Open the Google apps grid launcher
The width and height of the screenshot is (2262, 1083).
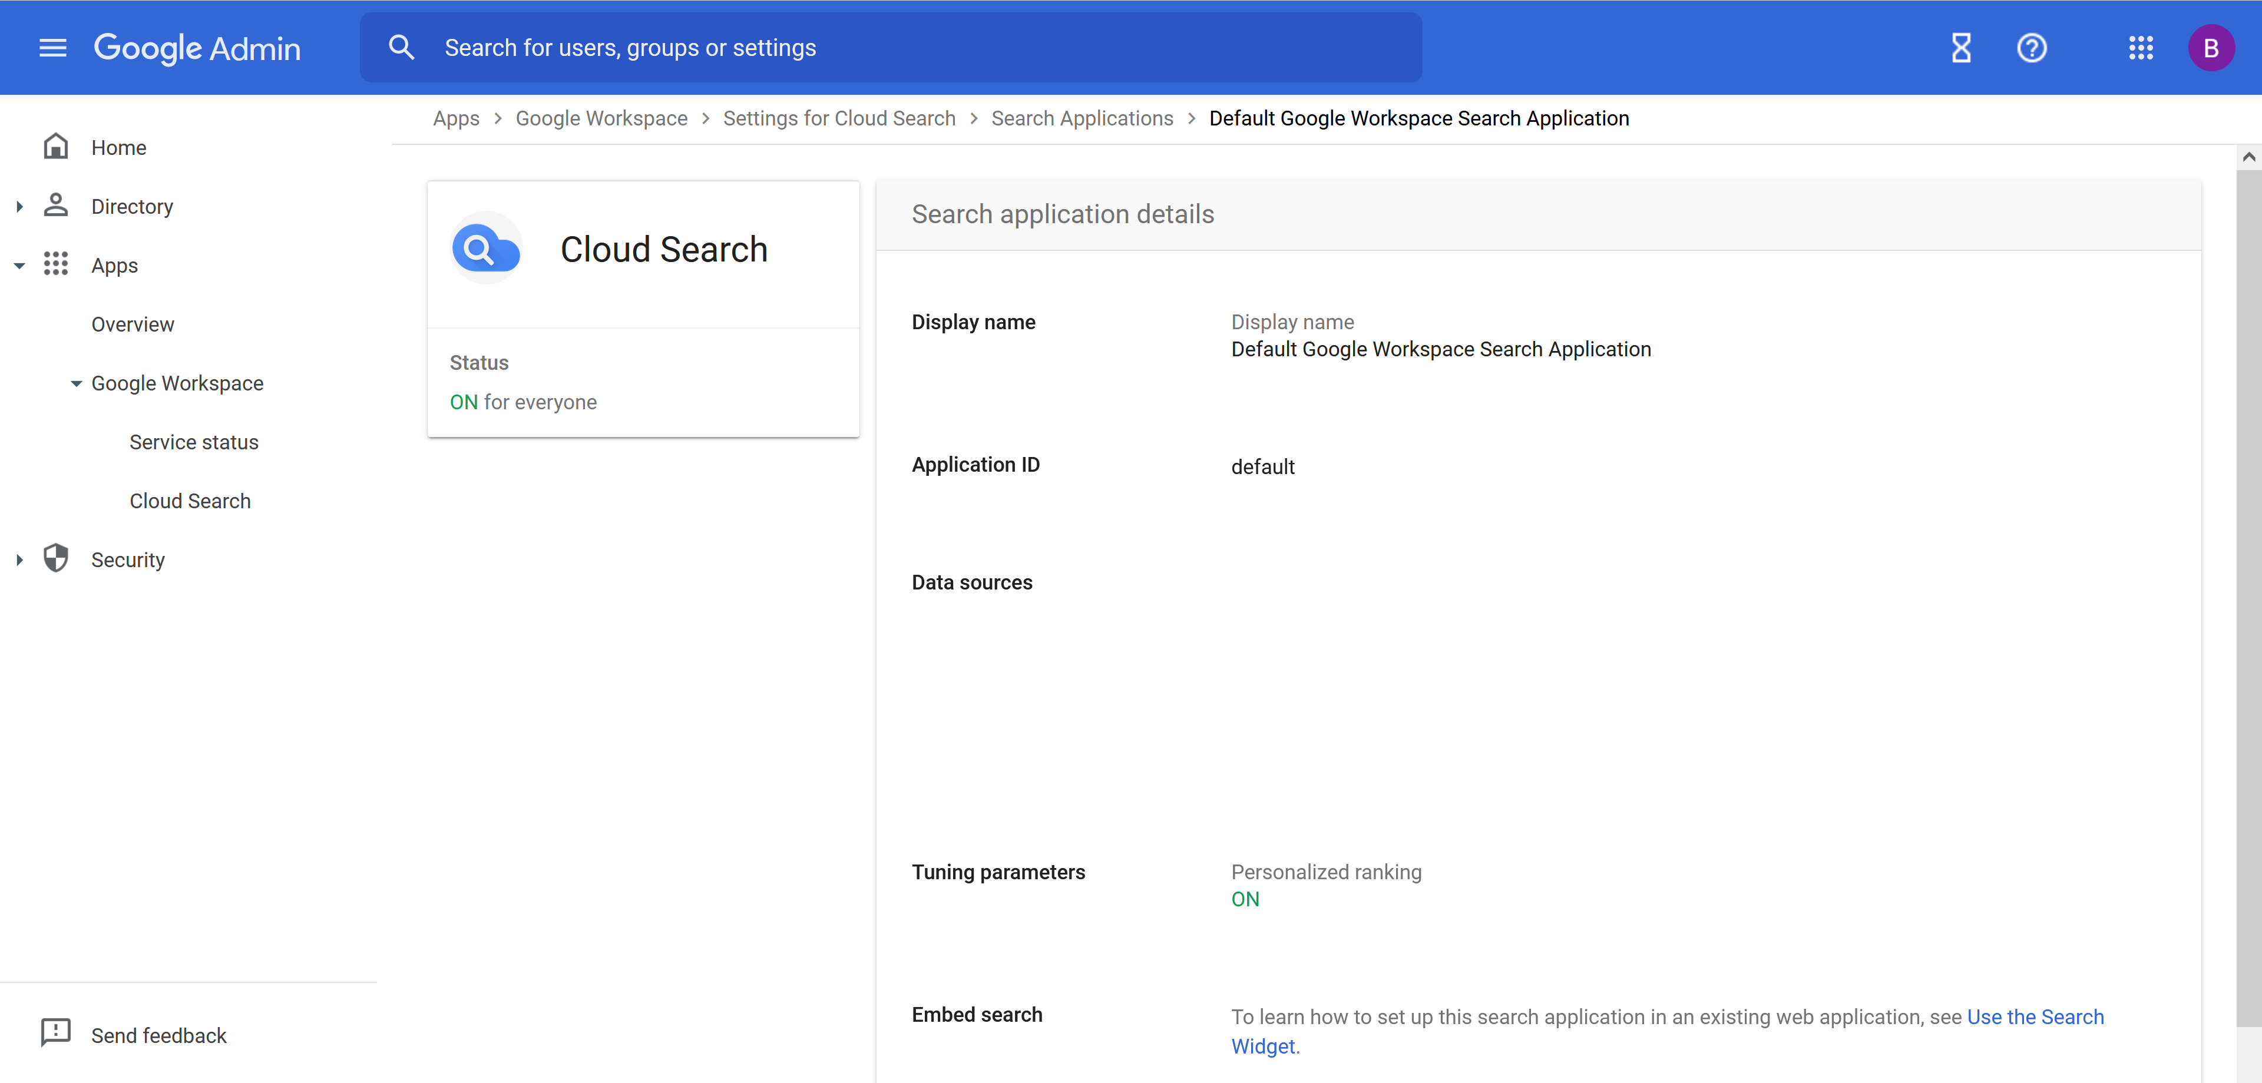(x=2142, y=47)
